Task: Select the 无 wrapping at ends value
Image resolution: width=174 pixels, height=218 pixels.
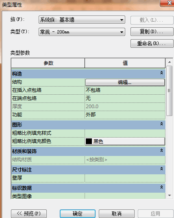Action: pos(125,98)
